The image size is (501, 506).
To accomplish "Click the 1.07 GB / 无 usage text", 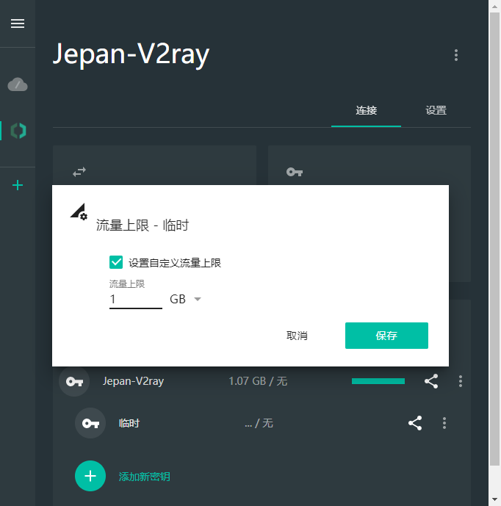I will (x=258, y=381).
